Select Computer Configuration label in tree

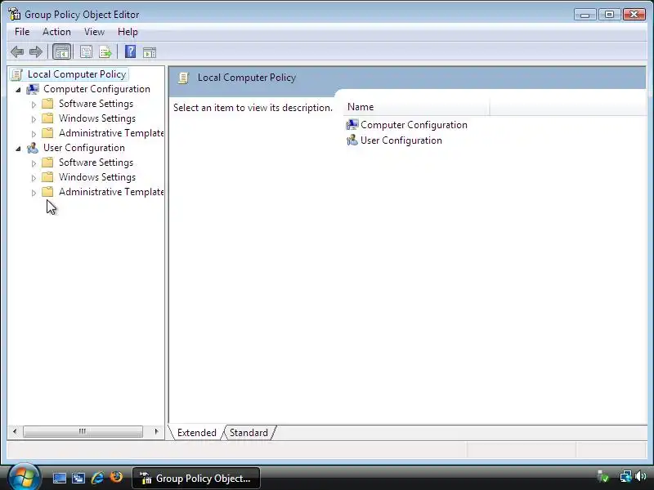point(96,89)
